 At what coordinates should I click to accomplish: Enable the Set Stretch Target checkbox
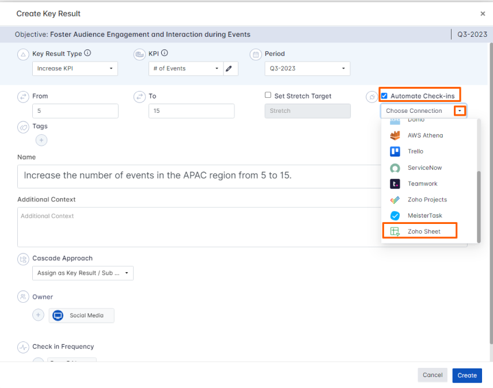268,95
